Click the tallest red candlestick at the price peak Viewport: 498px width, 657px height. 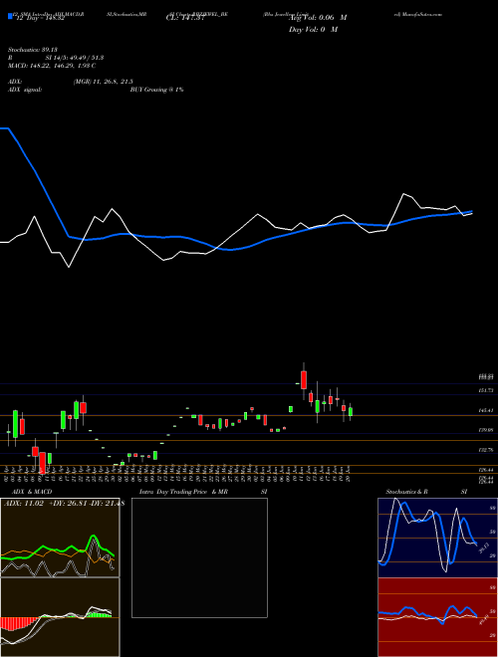click(304, 379)
